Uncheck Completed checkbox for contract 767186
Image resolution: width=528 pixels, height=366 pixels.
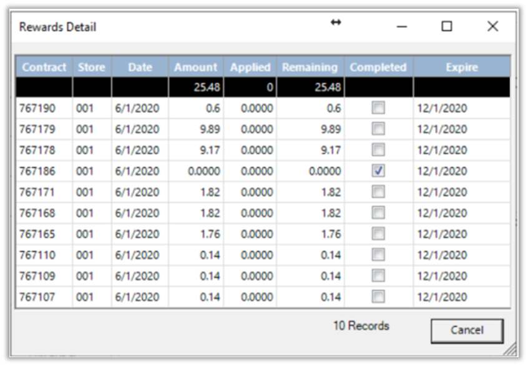pos(378,171)
